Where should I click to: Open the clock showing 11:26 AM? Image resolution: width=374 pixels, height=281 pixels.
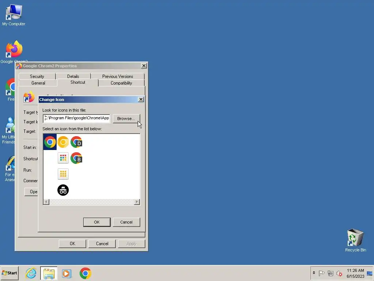[355, 273]
